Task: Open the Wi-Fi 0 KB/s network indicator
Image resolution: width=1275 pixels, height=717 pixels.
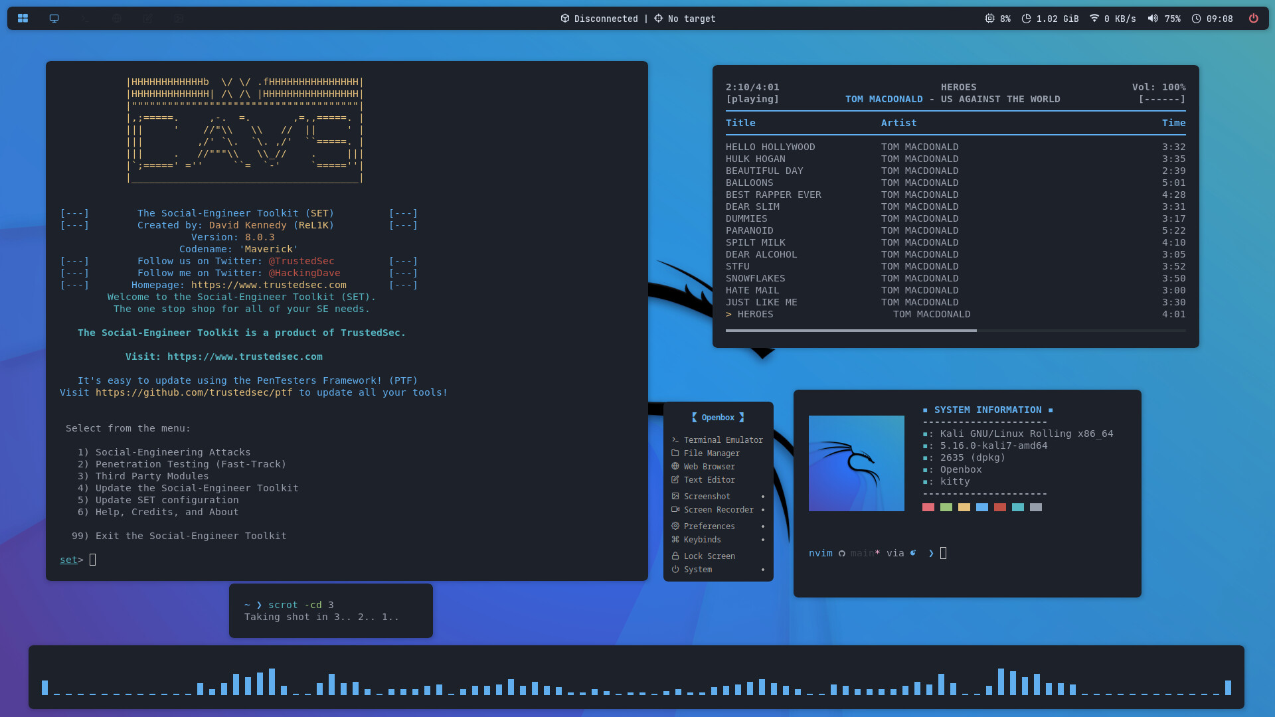Action: 1112,19
